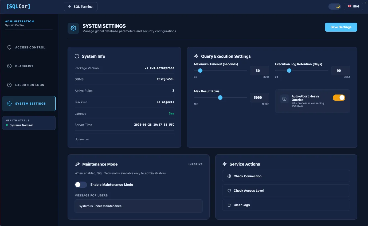The image size is (368, 226).
Task: Click the Log Retention value field showing 90
Action: pos(340,71)
